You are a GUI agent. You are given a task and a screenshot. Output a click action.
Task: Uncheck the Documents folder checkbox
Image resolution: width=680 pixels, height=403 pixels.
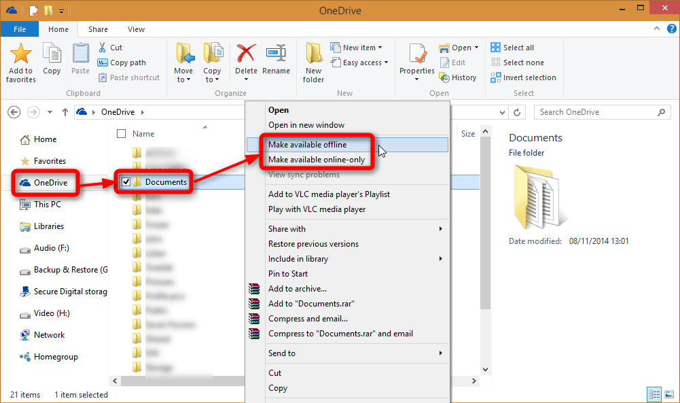pyautogui.click(x=126, y=181)
